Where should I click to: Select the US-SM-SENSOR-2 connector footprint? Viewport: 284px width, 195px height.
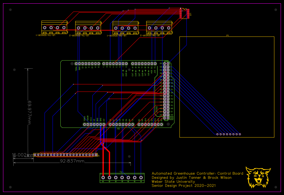point(159,27)
